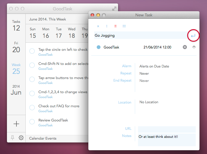The image size is (207, 154).
Task: Check off 'Cmd-Shift-N to add' task
Action: [x=32, y=65]
